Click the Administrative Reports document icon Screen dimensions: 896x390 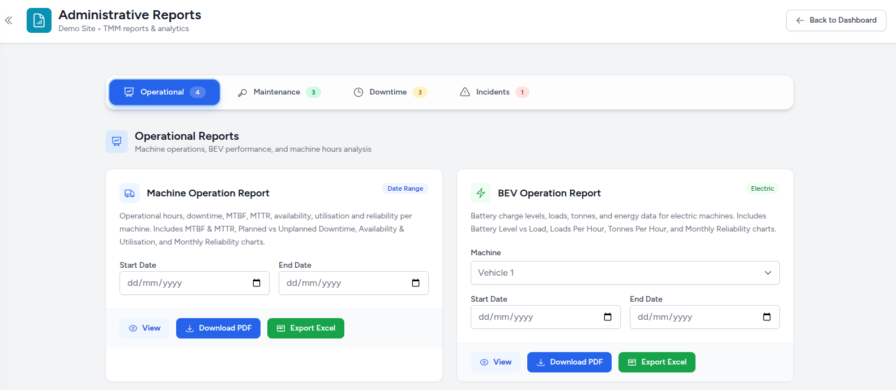[x=39, y=20]
